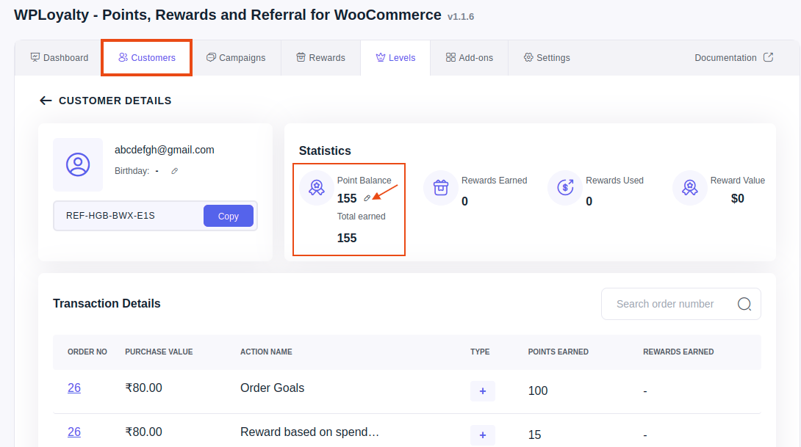Click the Add-ons tab grid icon
Viewport: 801px width, 447px height.
click(450, 57)
